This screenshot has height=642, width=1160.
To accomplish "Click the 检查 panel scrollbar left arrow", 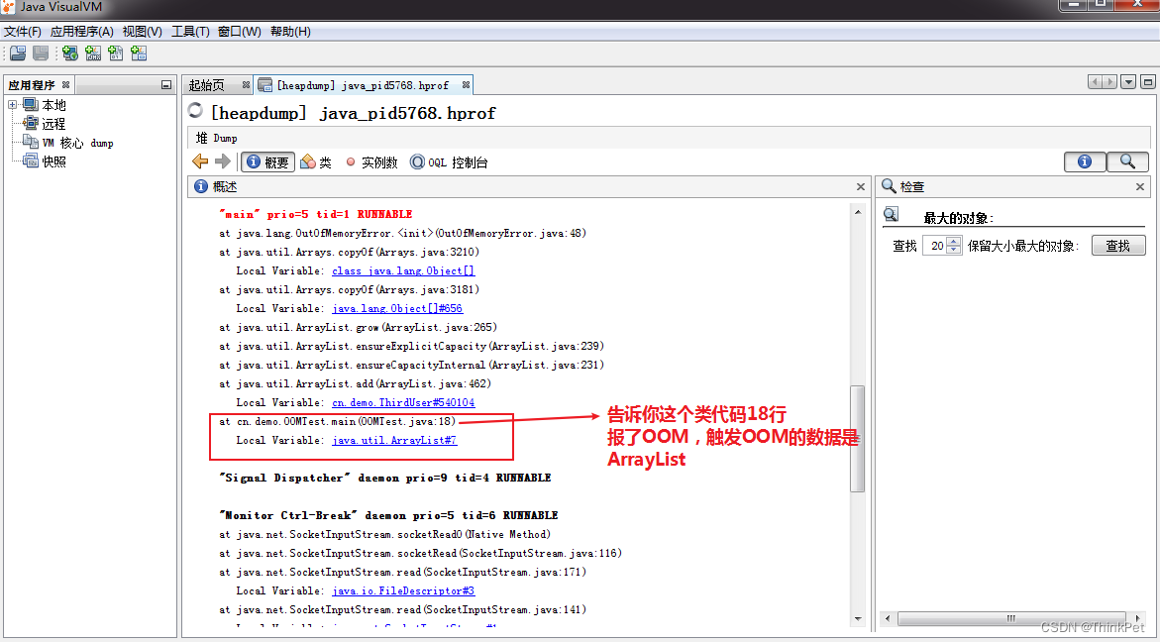I will pyautogui.click(x=888, y=617).
